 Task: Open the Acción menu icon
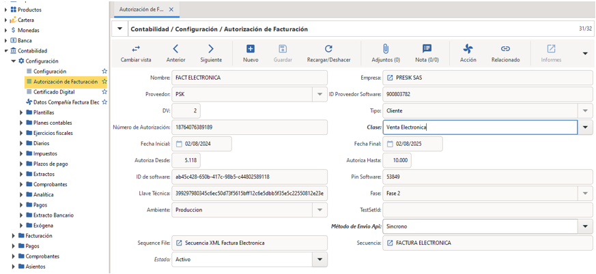point(468,48)
